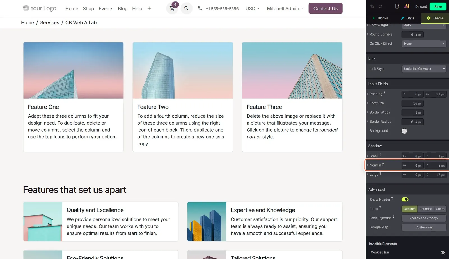Click the Feature Three building image
The image size is (449, 259).
pyautogui.click(x=292, y=70)
